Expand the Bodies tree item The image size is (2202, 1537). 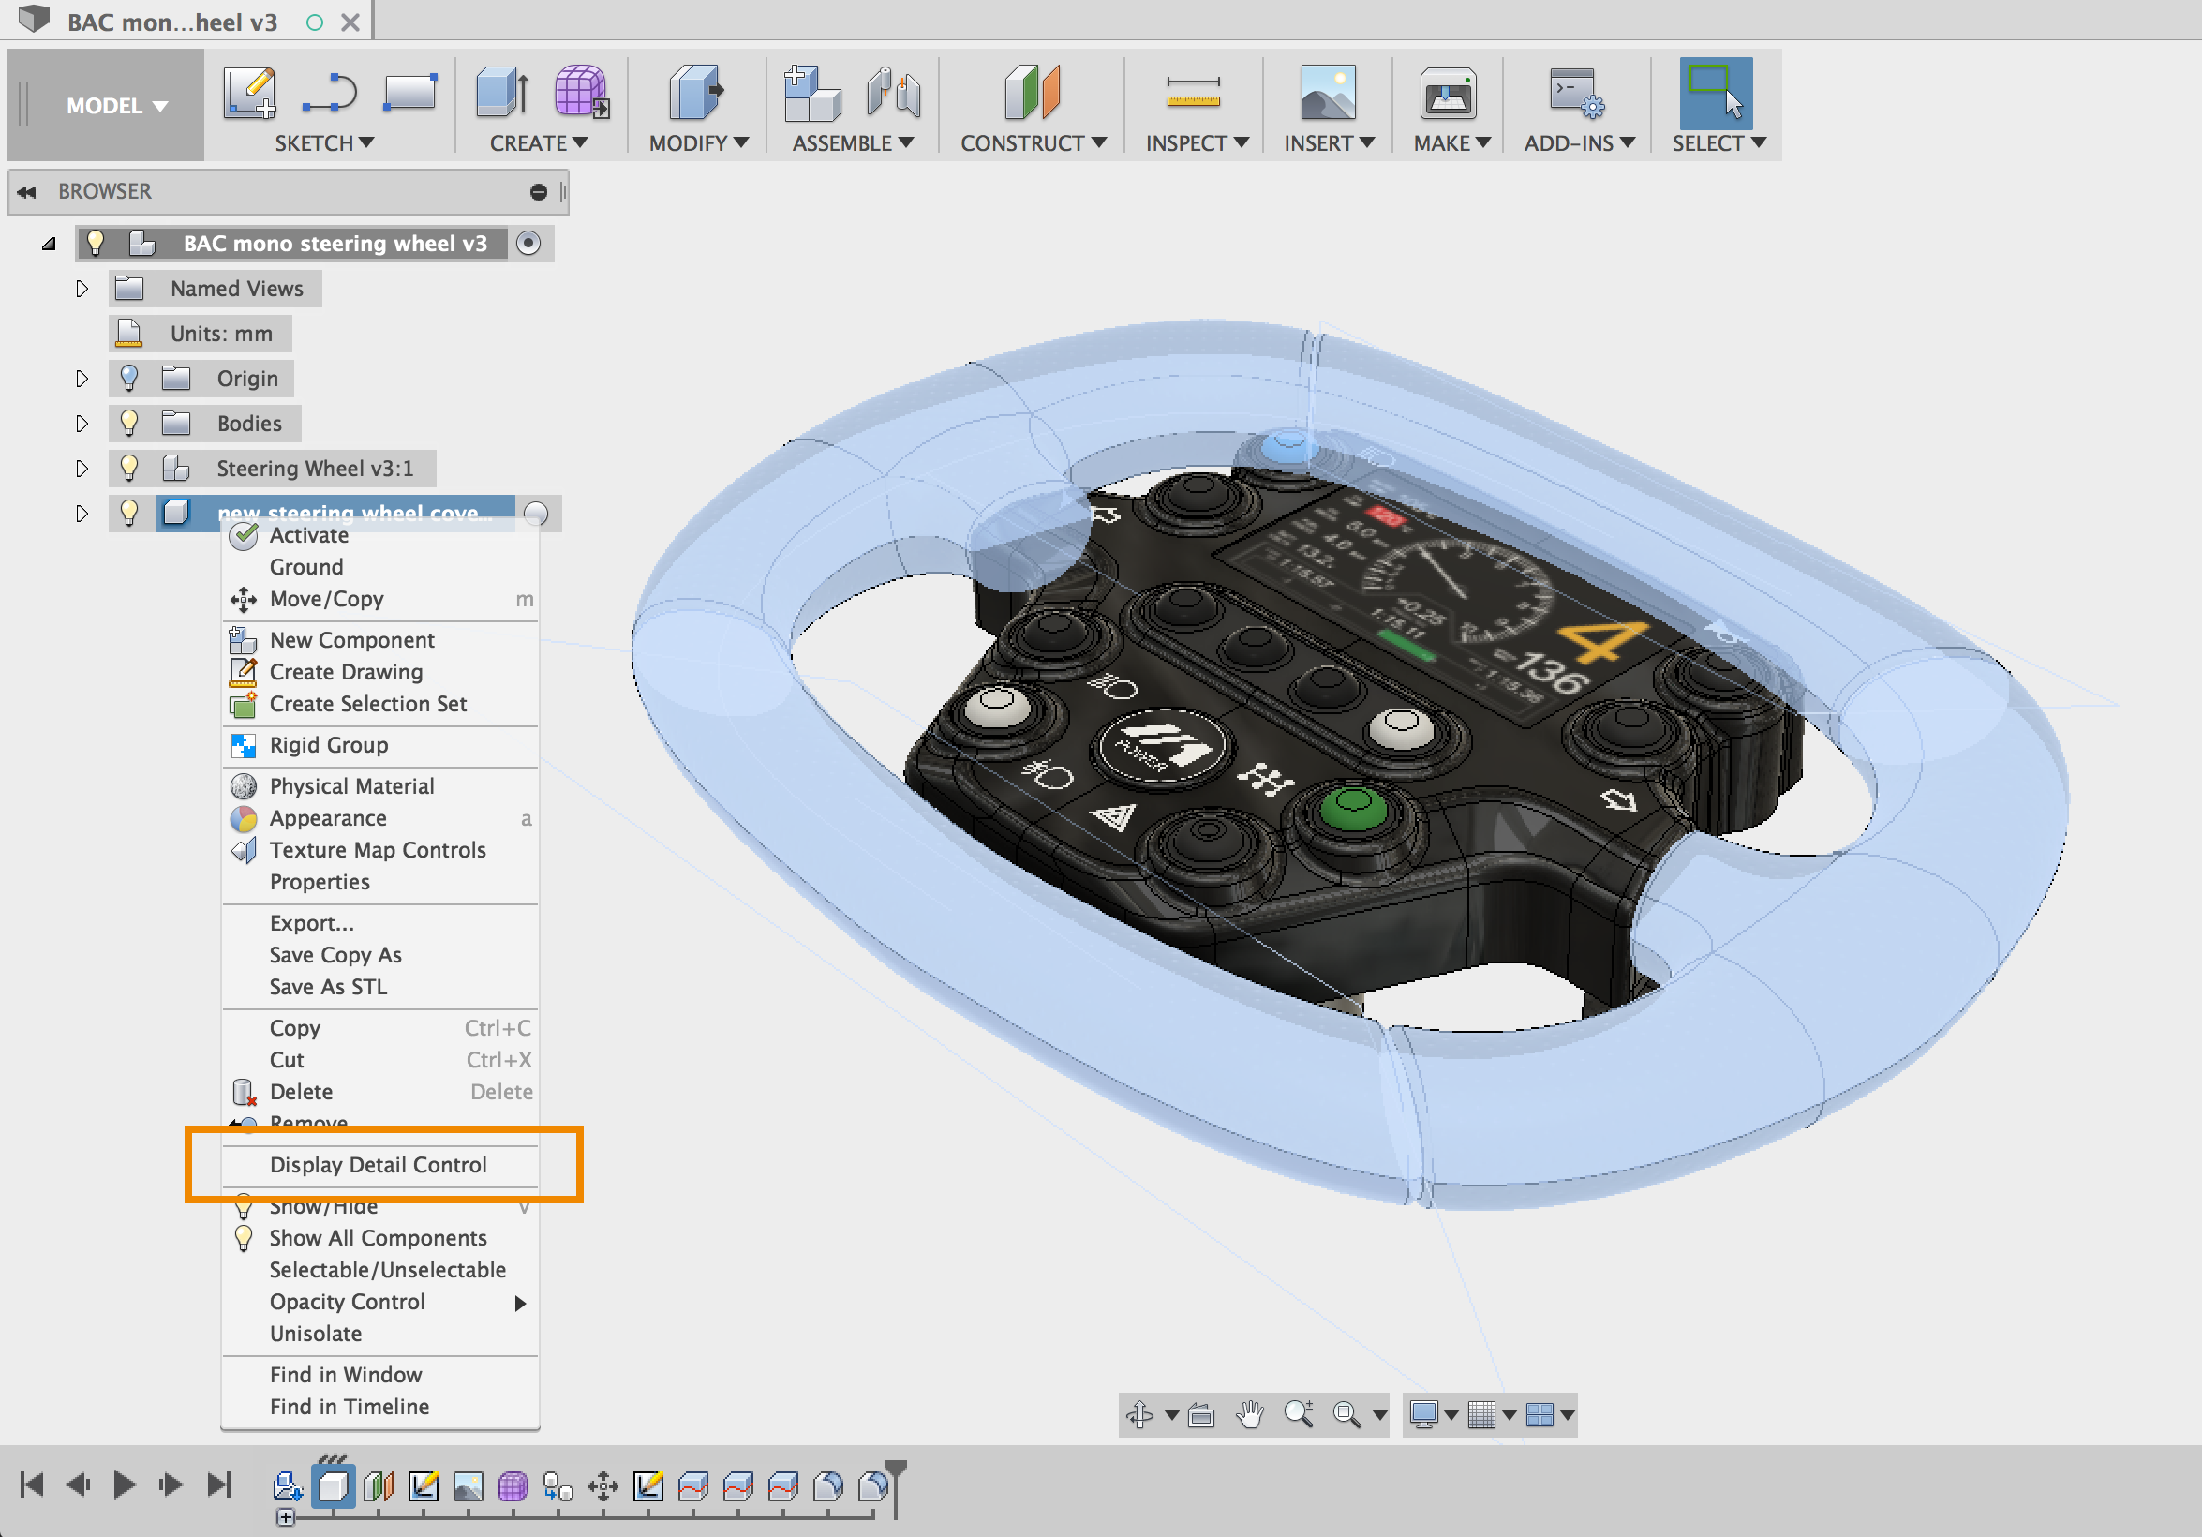[79, 422]
